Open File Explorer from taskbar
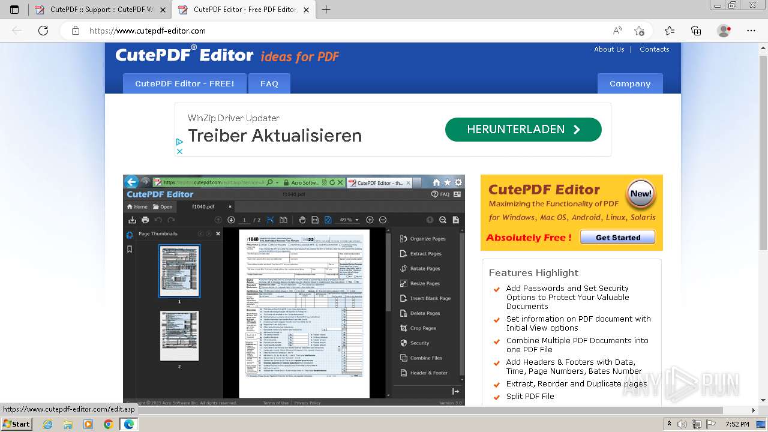 pos(68,424)
